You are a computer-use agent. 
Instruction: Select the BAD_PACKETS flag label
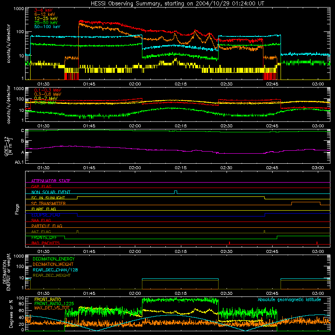pos(46,243)
